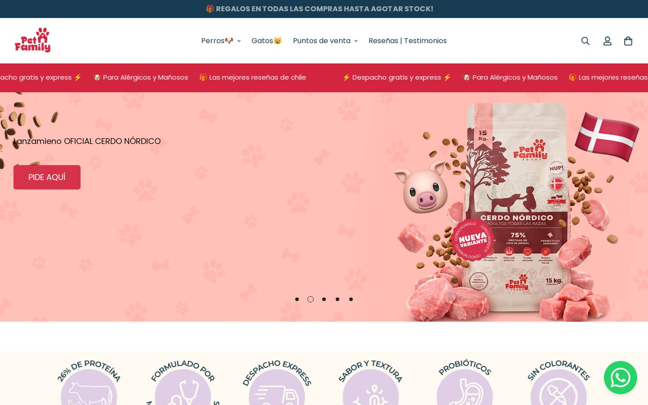This screenshot has width=648, height=405.
Task: Go to the third carousel slide dot
Action: pos(324,299)
